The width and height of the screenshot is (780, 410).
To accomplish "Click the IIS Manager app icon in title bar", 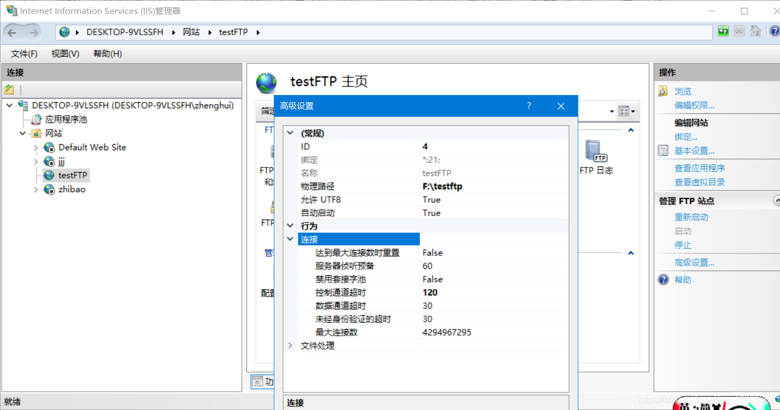I will point(11,11).
